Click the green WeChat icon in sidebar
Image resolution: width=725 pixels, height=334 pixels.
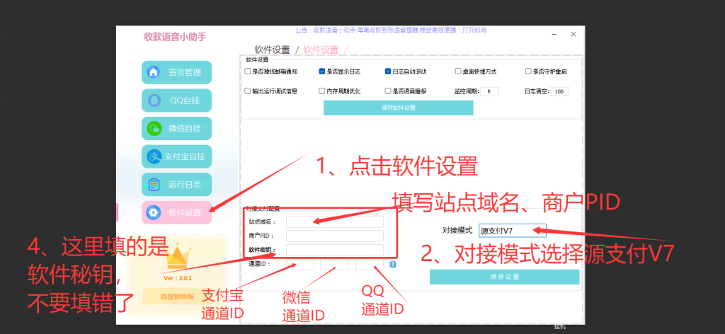[153, 129]
